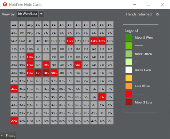The image size is (170, 139).
Task: Click the white Break Even swatch
Action: pos(129,70)
